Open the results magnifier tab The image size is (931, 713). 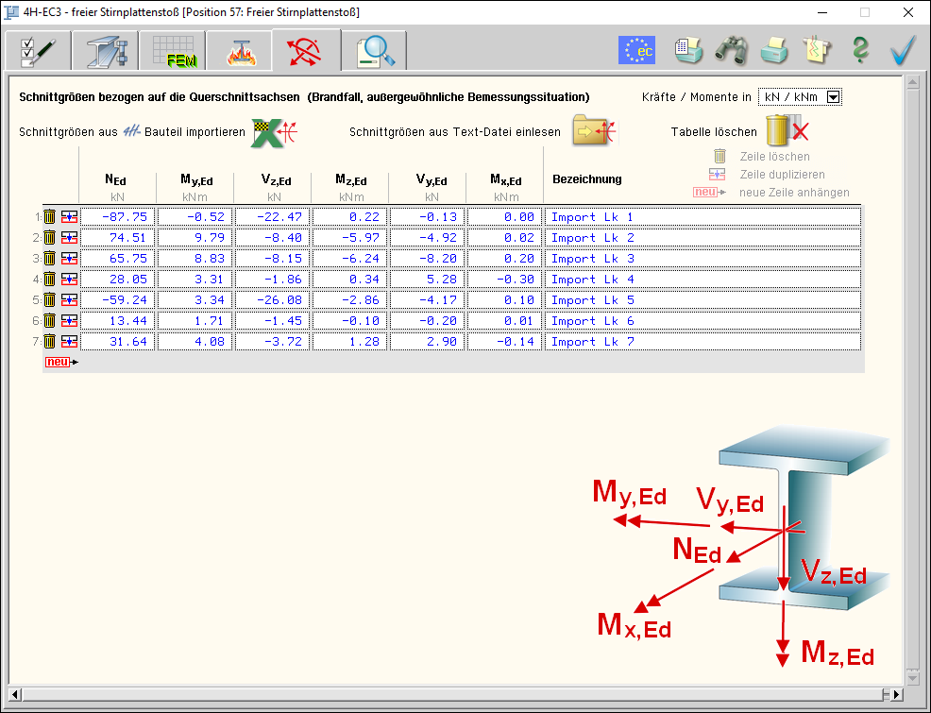tap(375, 51)
